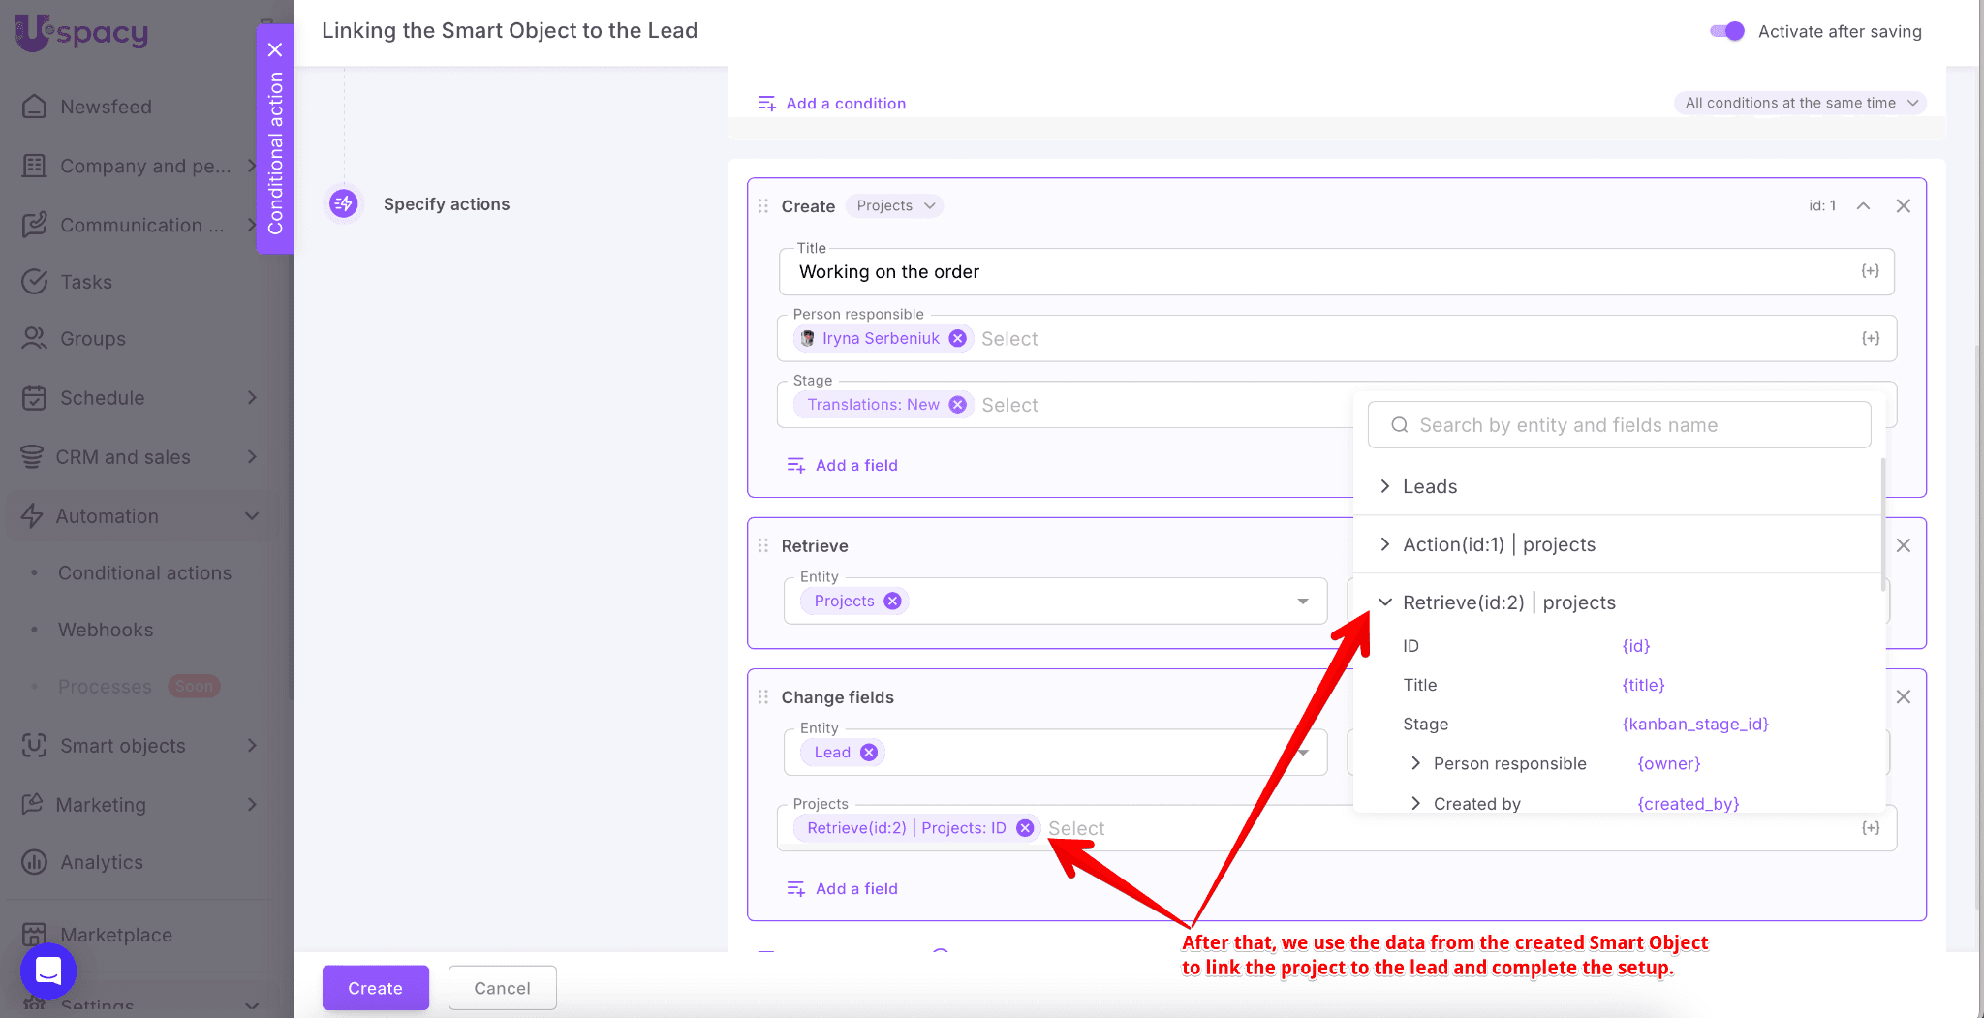Click the Cancel button
The height and width of the screenshot is (1018, 1984).
(x=502, y=988)
